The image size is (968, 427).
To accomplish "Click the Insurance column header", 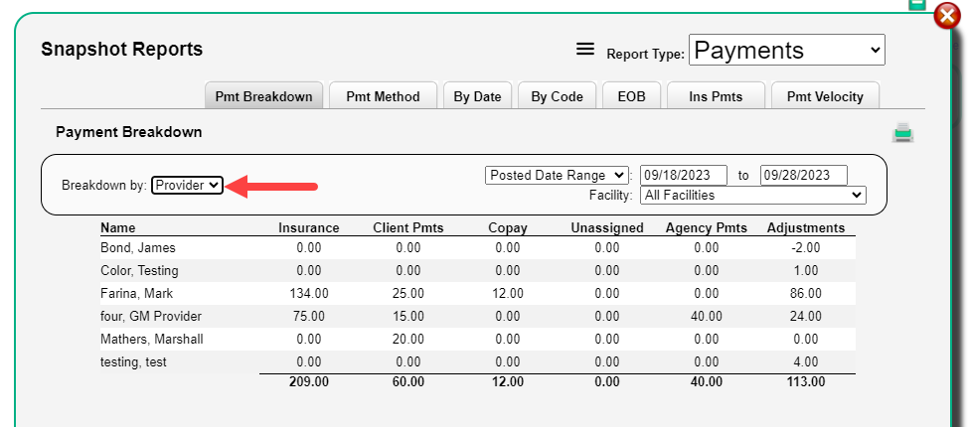I will [309, 227].
